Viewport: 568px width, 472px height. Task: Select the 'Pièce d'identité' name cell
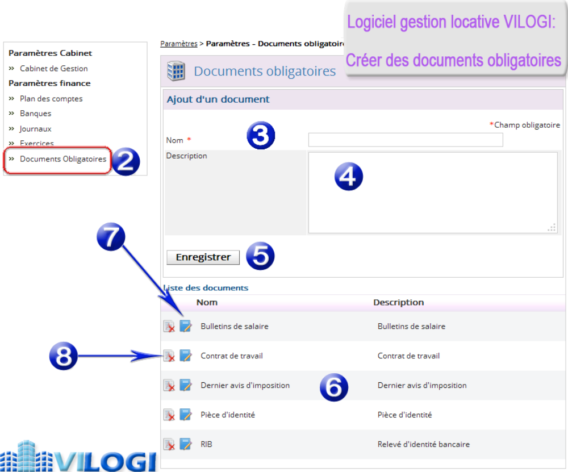point(228,415)
